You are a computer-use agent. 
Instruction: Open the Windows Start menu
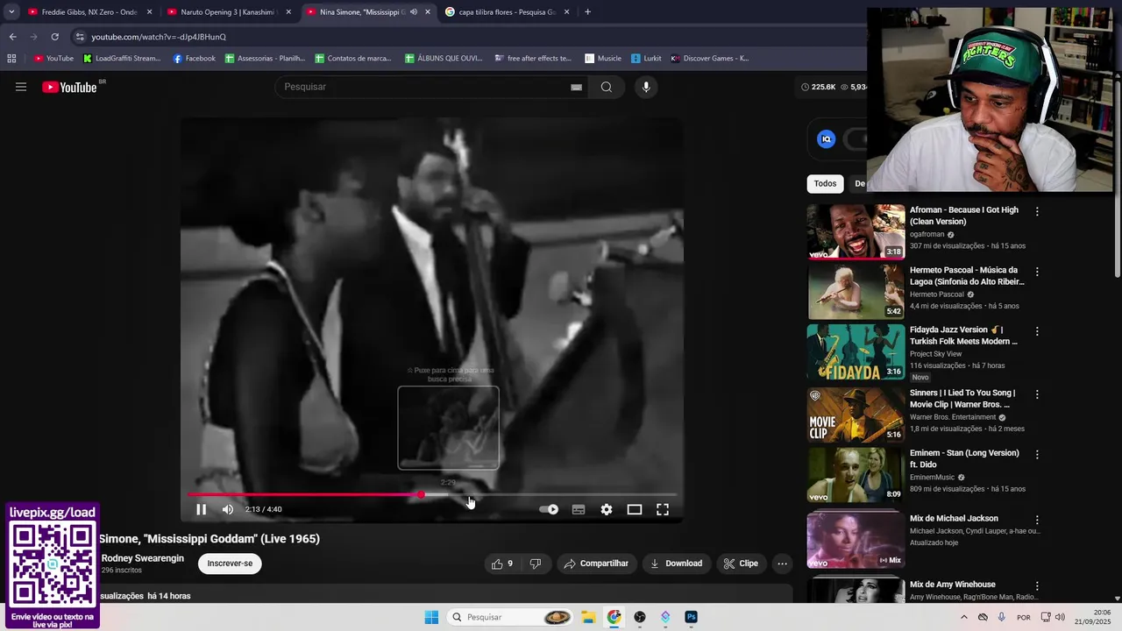(x=431, y=617)
